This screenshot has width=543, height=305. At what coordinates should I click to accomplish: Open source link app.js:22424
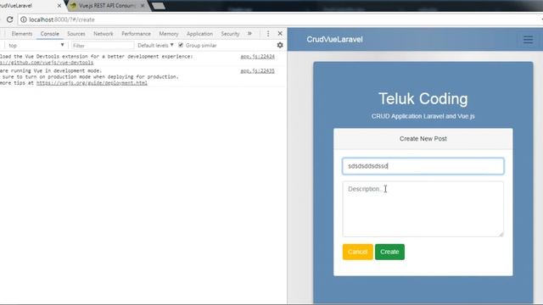257,57
